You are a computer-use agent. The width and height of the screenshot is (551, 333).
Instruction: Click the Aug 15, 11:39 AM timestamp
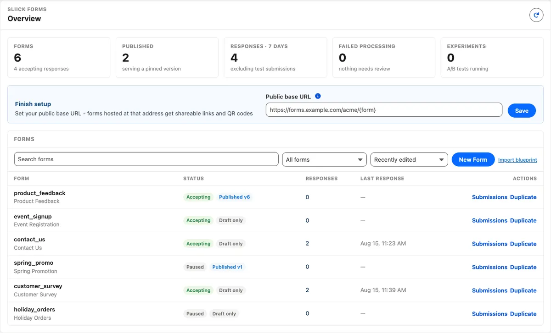pos(383,290)
